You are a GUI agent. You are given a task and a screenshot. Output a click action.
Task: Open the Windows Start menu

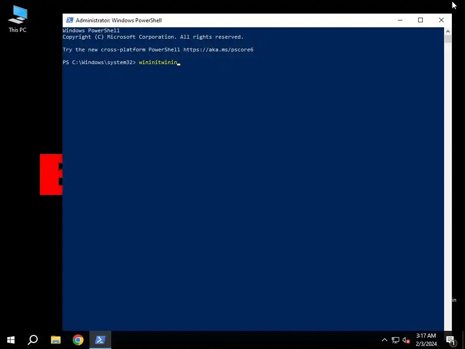point(11,340)
